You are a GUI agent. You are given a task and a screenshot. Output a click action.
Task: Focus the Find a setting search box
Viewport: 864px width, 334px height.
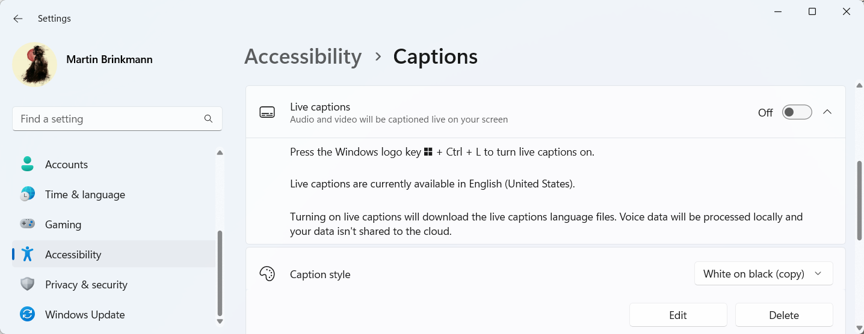tap(117, 119)
